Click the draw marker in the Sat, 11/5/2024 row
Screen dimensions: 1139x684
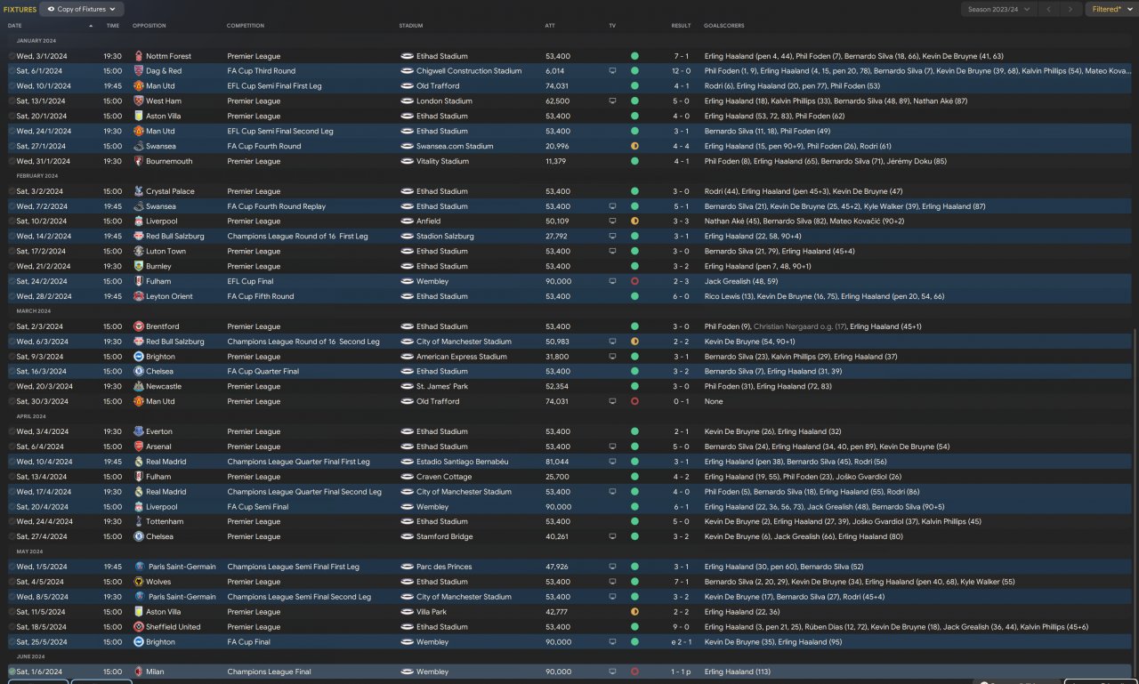tap(634, 612)
